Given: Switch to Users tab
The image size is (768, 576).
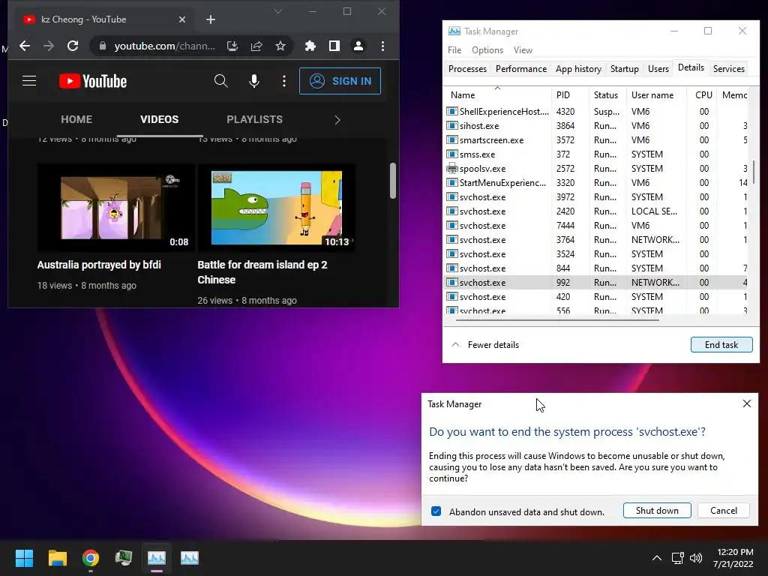Looking at the screenshot, I should coord(658,69).
